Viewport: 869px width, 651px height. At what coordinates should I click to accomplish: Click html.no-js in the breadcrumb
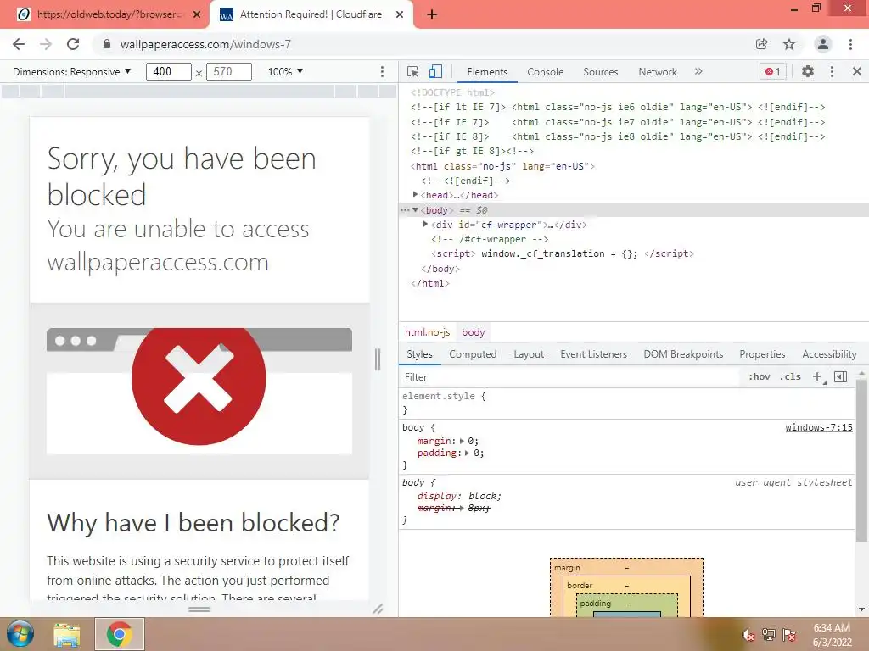pyautogui.click(x=428, y=332)
